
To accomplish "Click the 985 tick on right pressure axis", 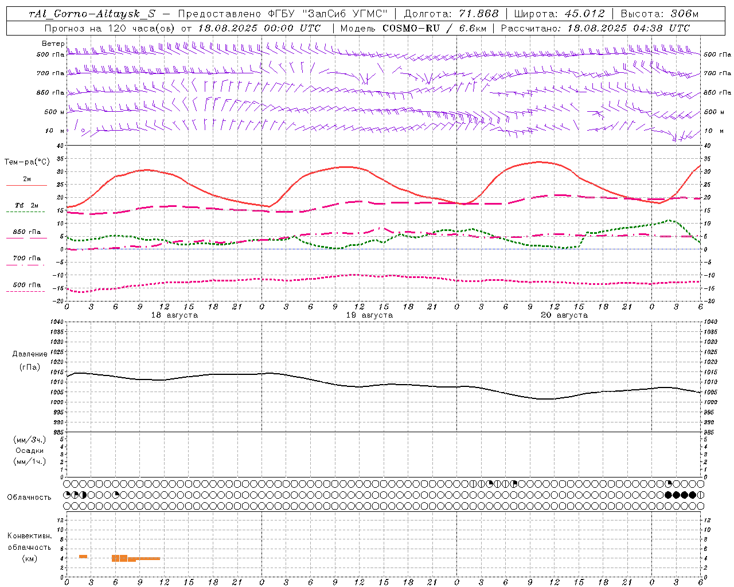I will [710, 432].
